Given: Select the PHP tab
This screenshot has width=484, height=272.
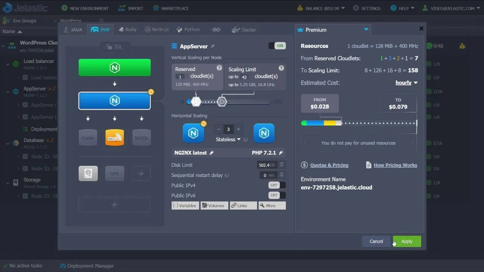Looking at the screenshot, I should (101, 29).
